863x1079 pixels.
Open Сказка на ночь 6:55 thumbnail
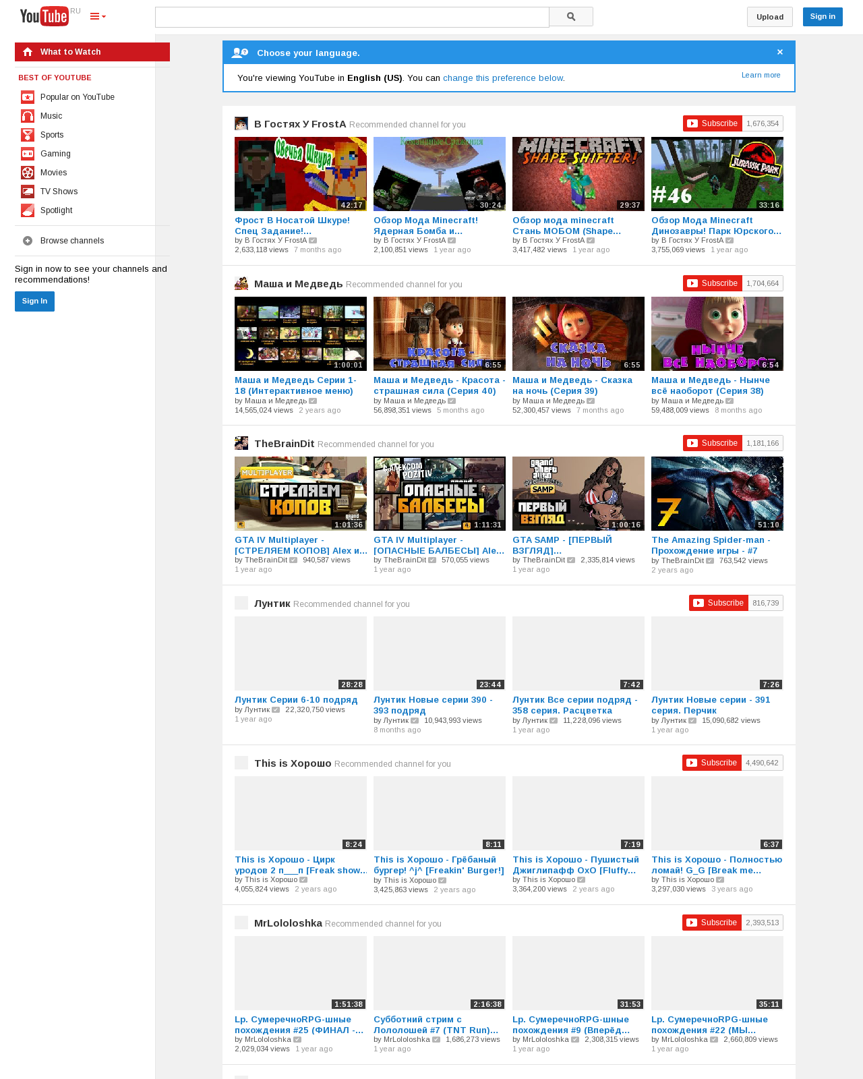point(578,334)
